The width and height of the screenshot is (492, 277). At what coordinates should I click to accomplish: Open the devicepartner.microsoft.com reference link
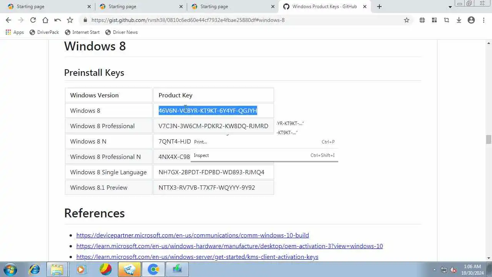[x=193, y=235]
